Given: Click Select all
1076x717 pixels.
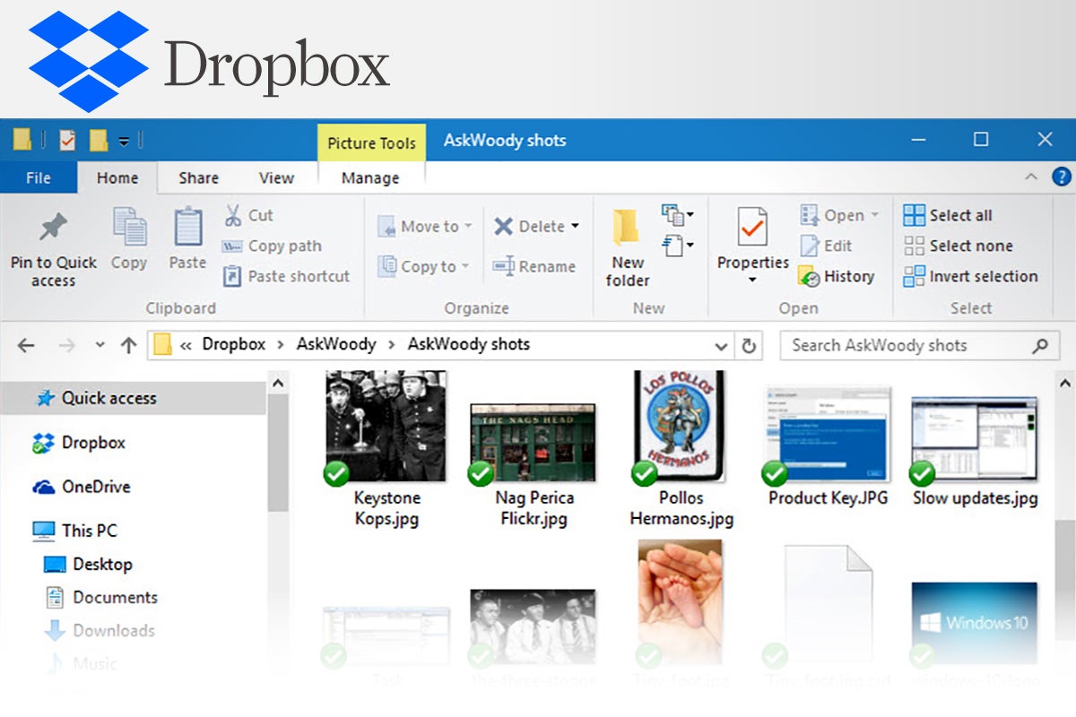Looking at the screenshot, I should click(948, 215).
